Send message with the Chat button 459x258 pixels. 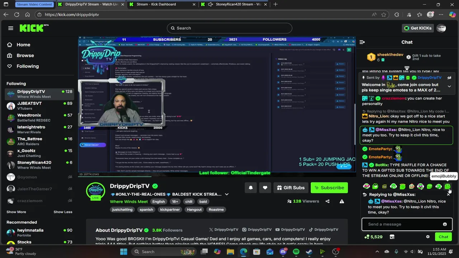pos(444,237)
